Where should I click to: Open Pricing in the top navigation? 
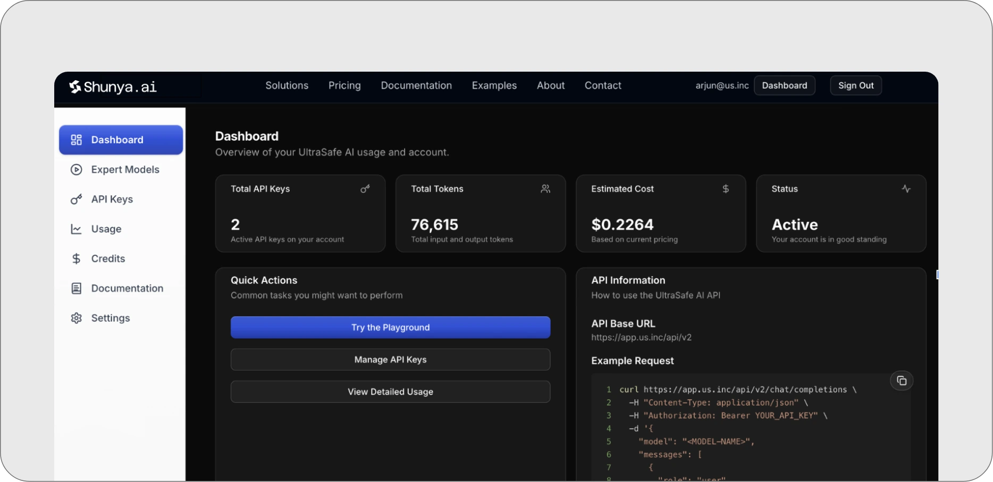pos(344,85)
